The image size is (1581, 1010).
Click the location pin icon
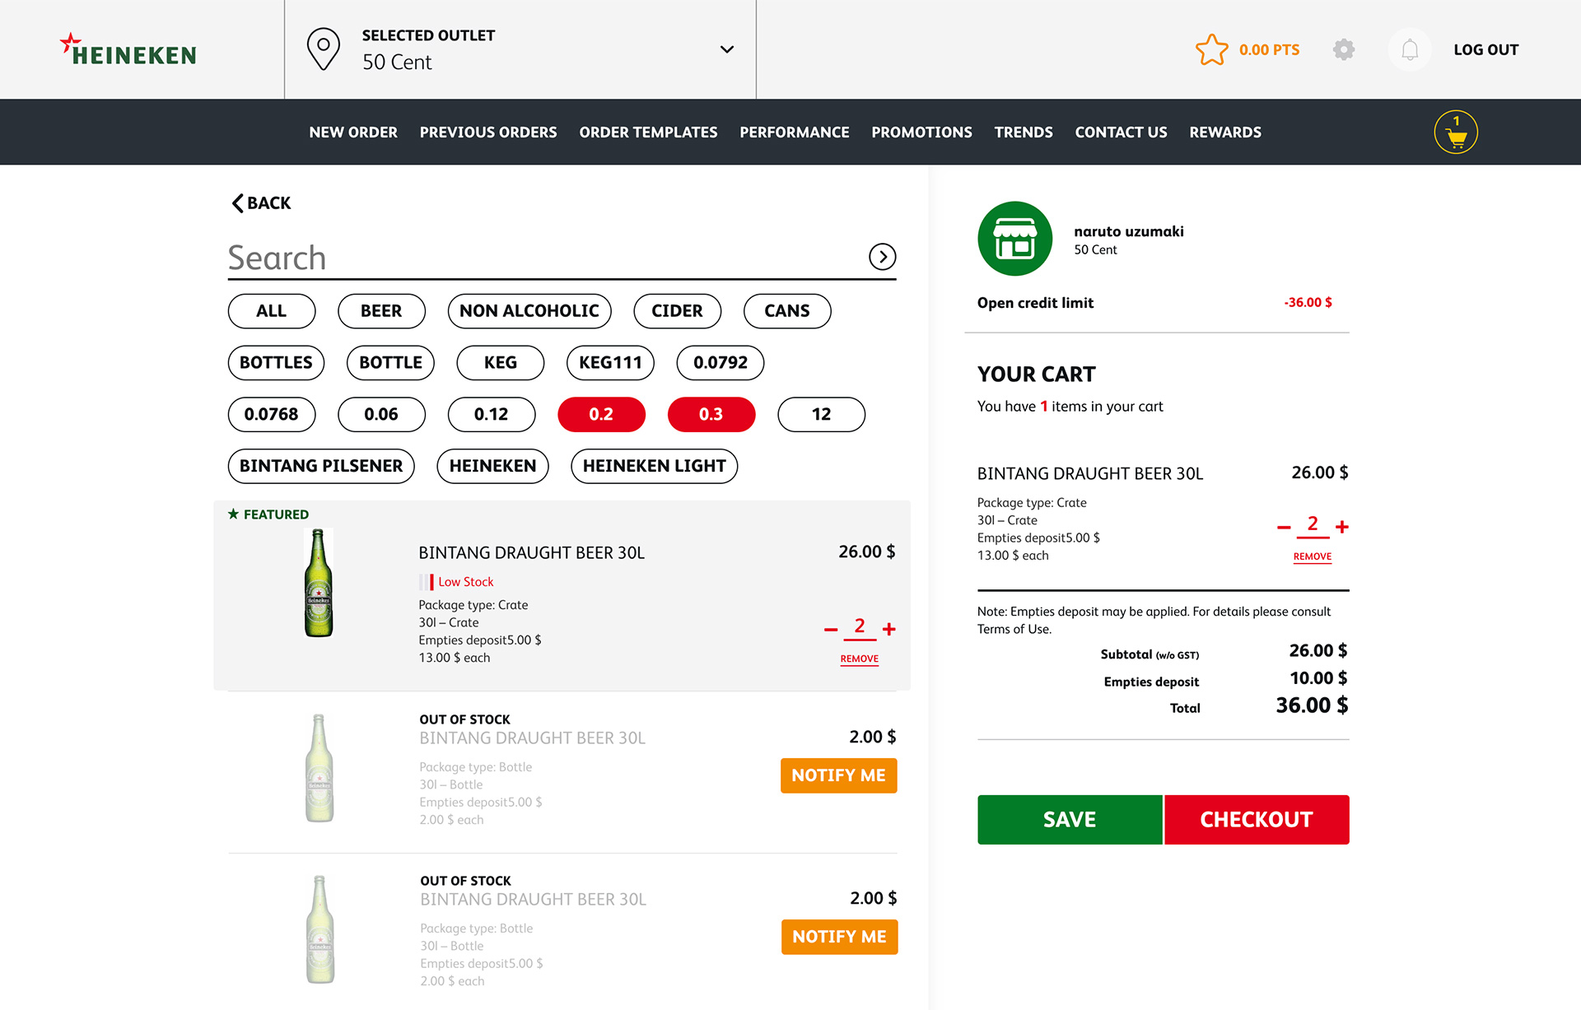pyautogui.click(x=323, y=49)
